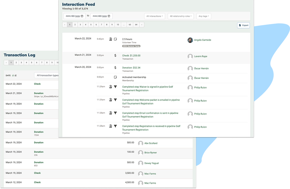Click the calendar icon in the start date field
Image resolution: width=290 pixels, height=189 pixels.
(x=81, y=16)
